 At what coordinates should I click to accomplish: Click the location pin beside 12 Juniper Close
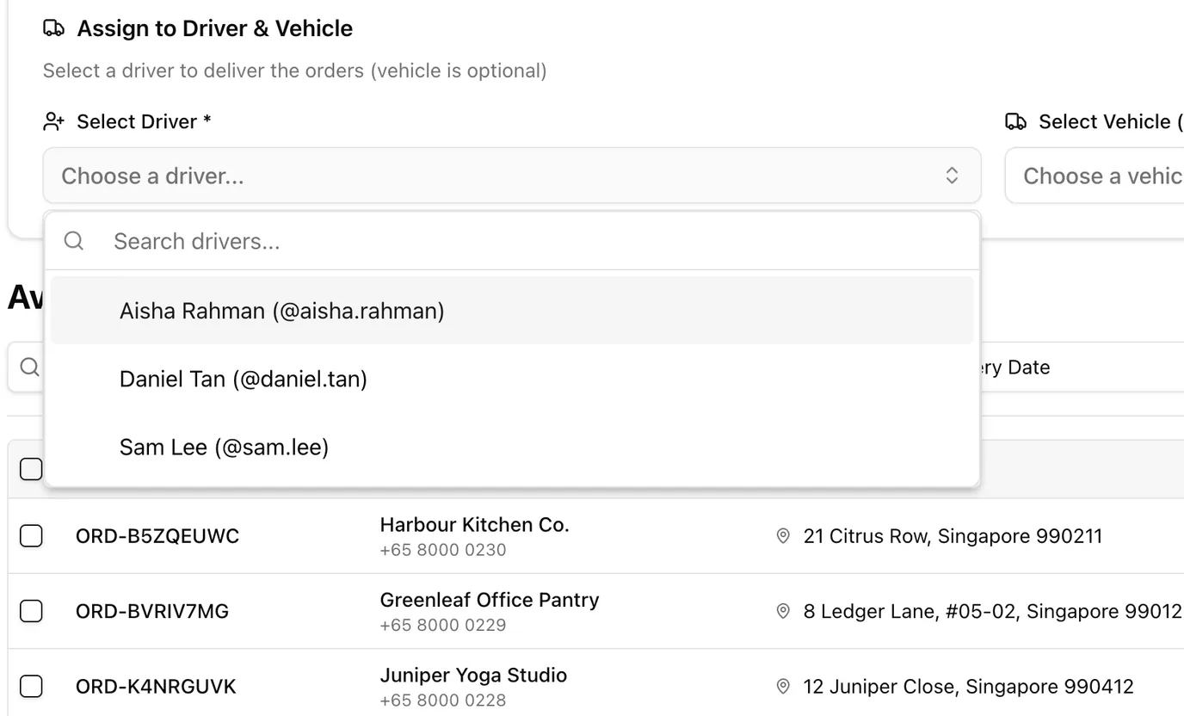point(783,687)
